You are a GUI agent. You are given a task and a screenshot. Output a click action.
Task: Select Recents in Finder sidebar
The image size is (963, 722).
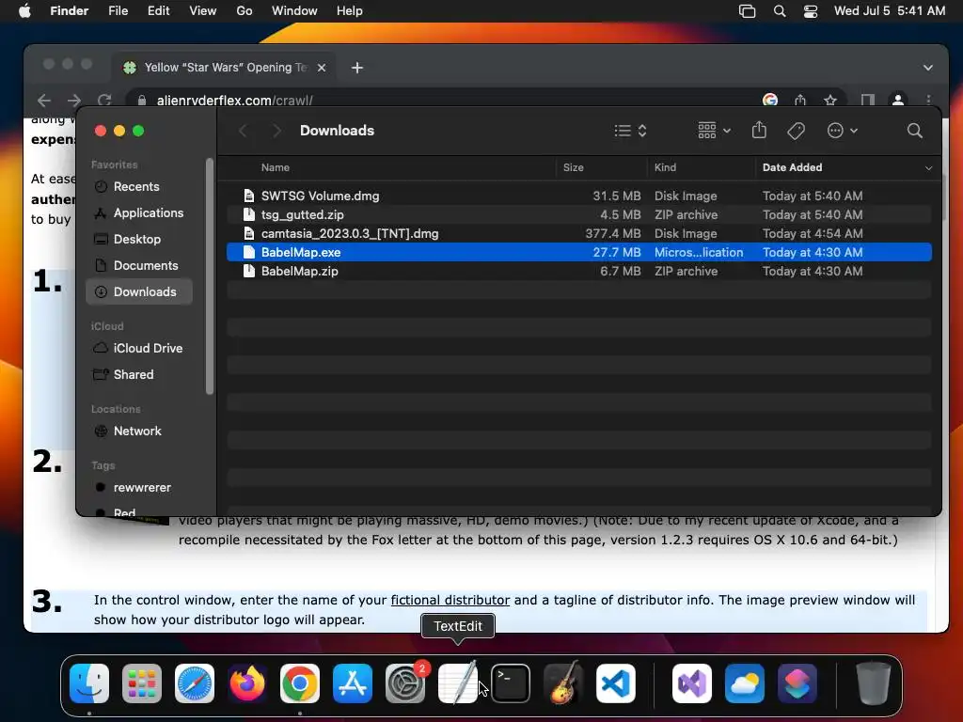pyautogui.click(x=136, y=187)
